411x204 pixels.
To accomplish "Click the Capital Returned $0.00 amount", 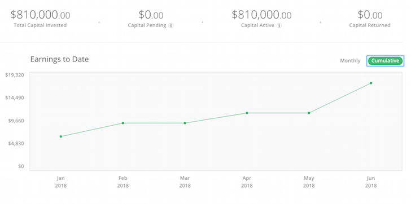I will coord(370,15).
